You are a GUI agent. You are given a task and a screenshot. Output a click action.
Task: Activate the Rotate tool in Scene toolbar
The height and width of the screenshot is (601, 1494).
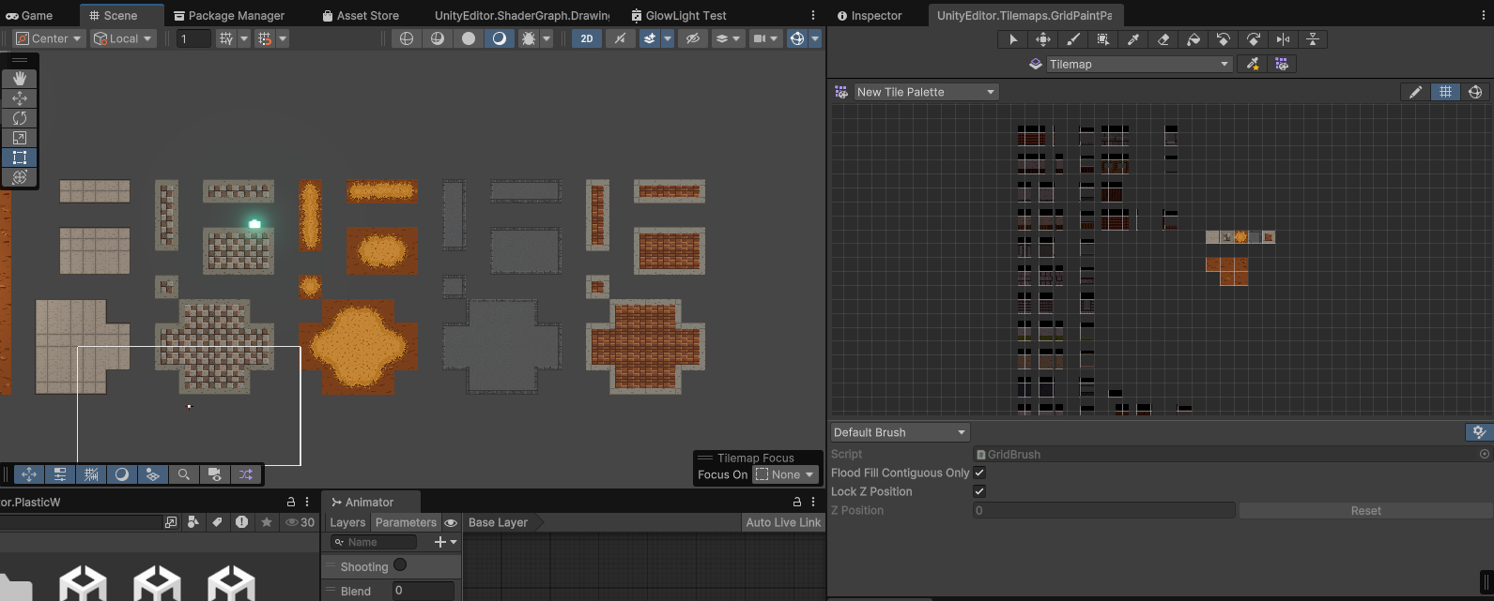[x=20, y=118]
